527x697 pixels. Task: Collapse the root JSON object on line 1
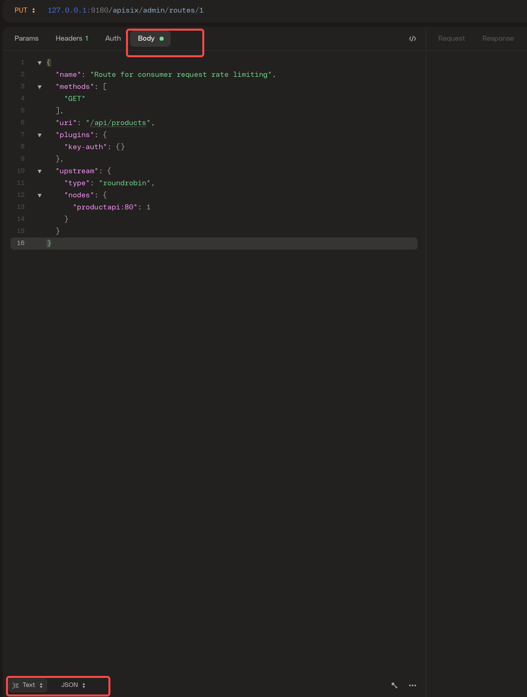40,63
